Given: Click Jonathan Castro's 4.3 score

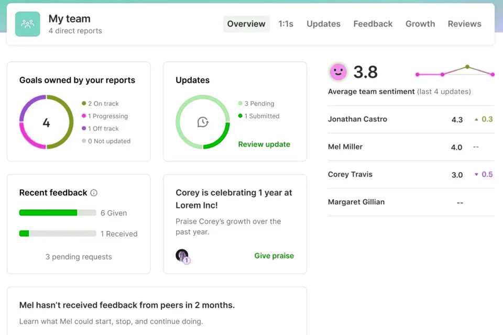Looking at the screenshot, I should (457, 119).
